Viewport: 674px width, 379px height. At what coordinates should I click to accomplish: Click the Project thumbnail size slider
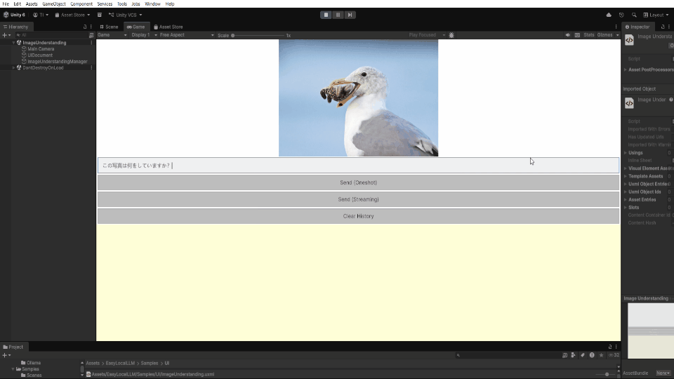607,374
